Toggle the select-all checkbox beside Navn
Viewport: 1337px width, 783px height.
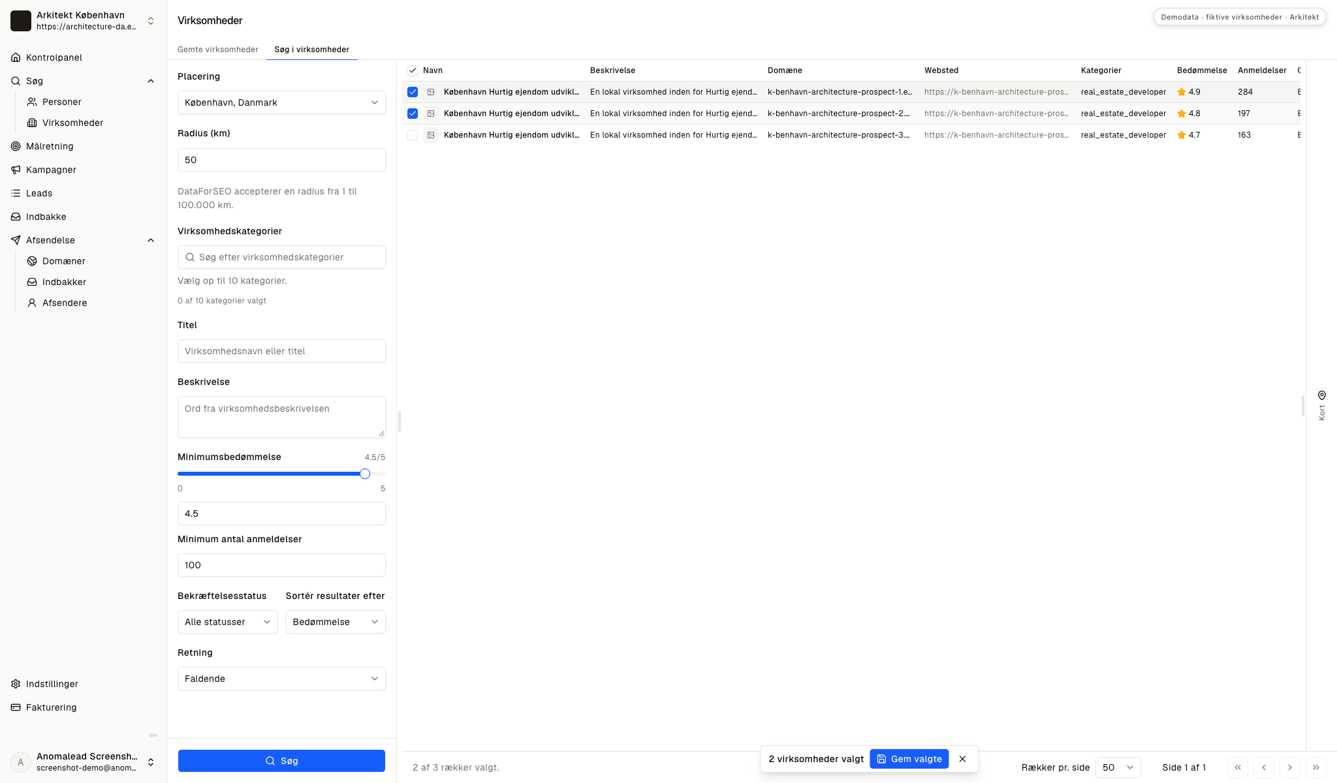point(413,70)
